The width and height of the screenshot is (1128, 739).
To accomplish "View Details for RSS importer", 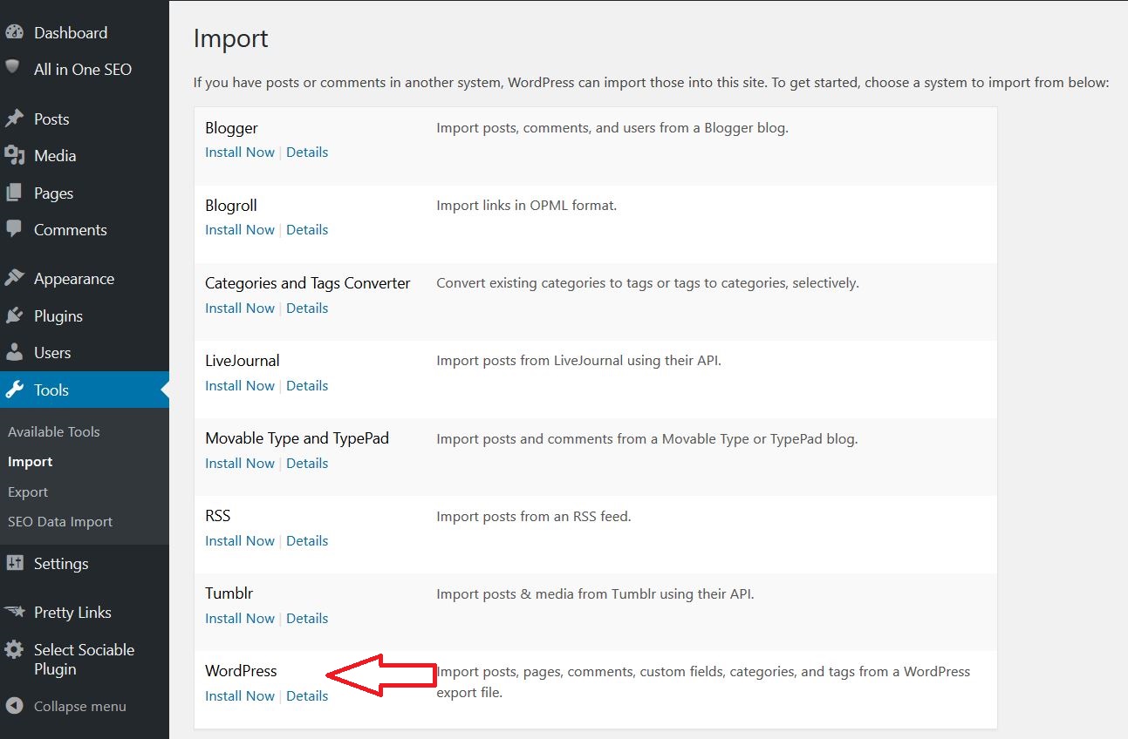I will 307,540.
